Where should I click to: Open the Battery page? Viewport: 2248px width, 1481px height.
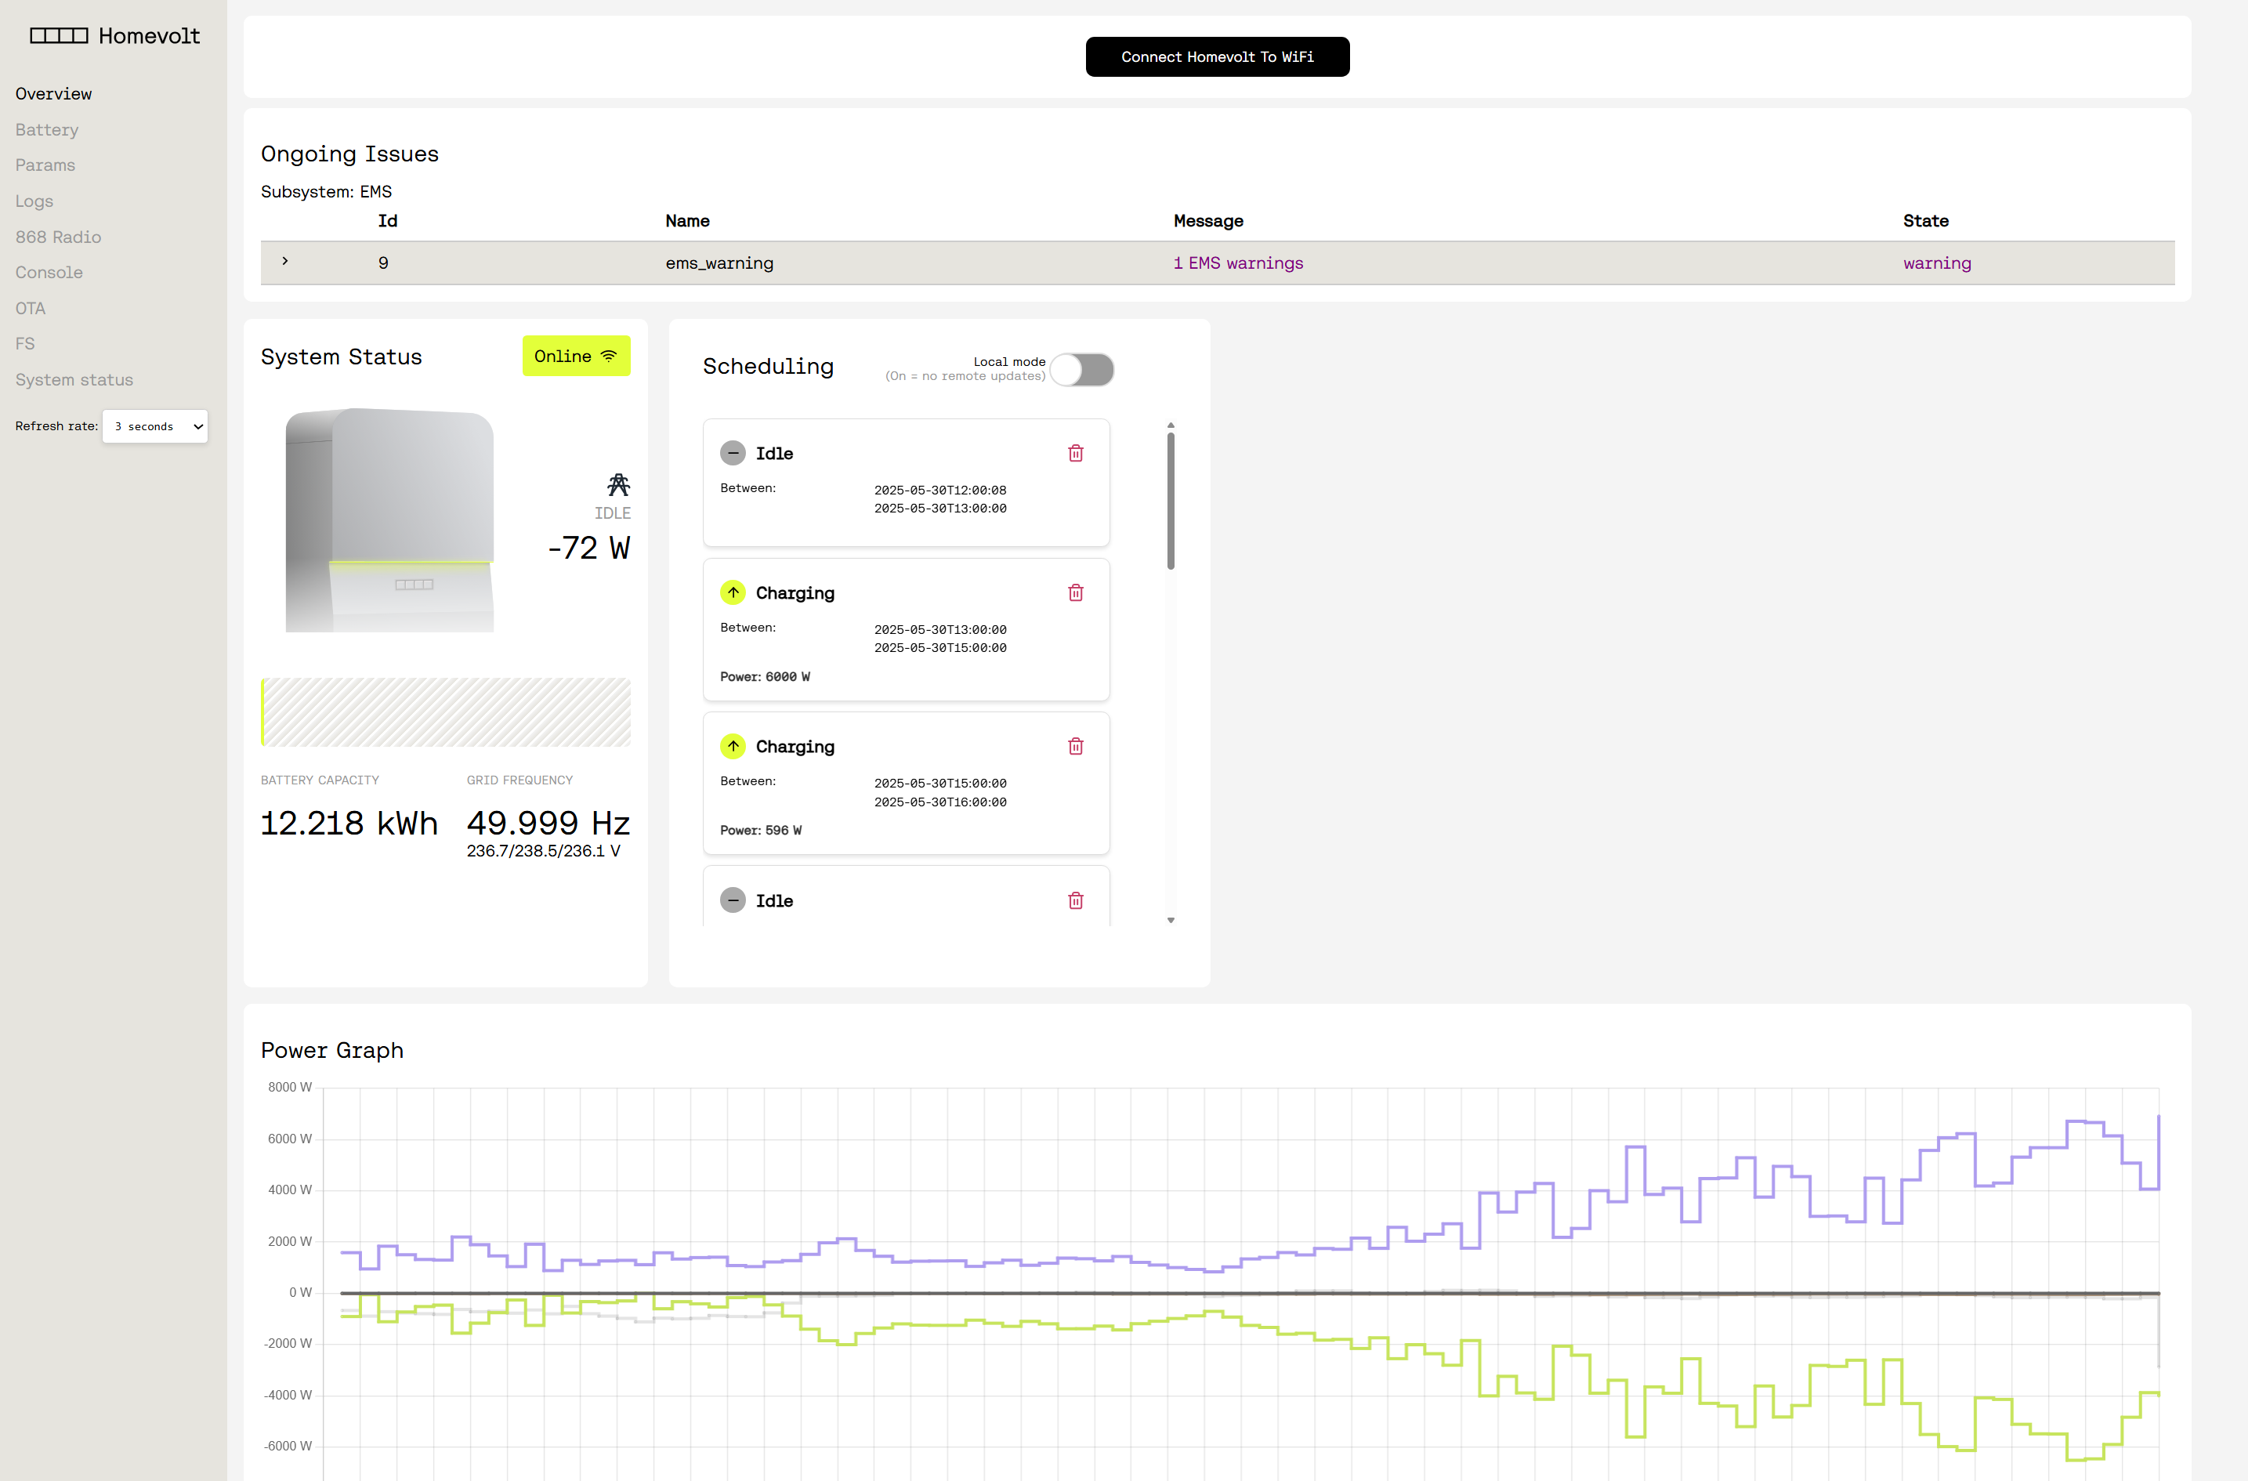[x=46, y=129]
